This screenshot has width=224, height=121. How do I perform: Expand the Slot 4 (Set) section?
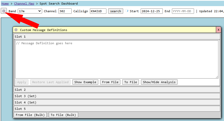[117, 102]
